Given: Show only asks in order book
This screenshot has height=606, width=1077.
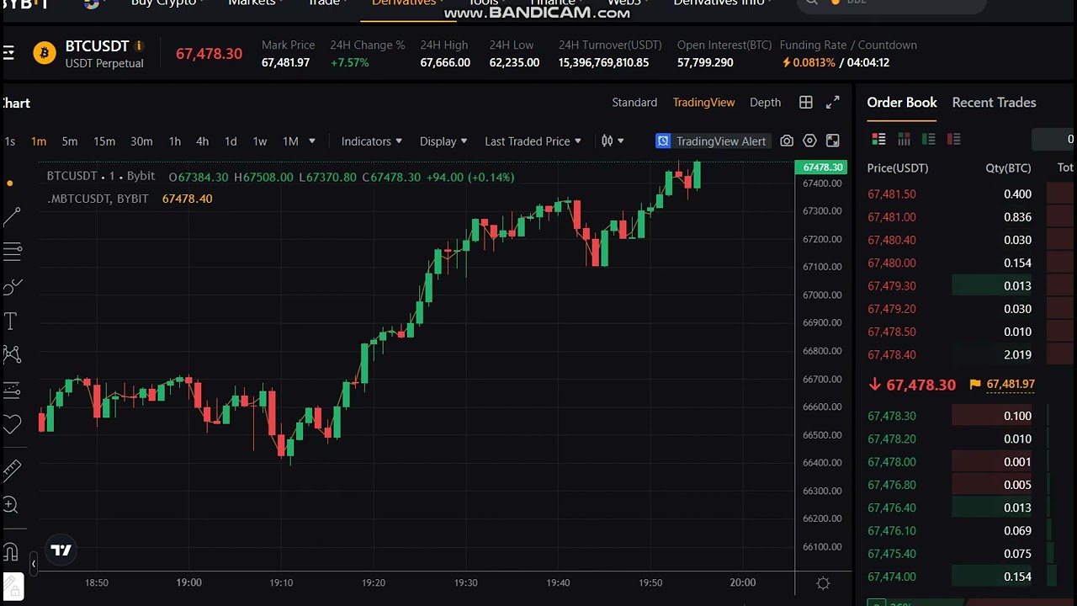Looking at the screenshot, I should point(954,139).
